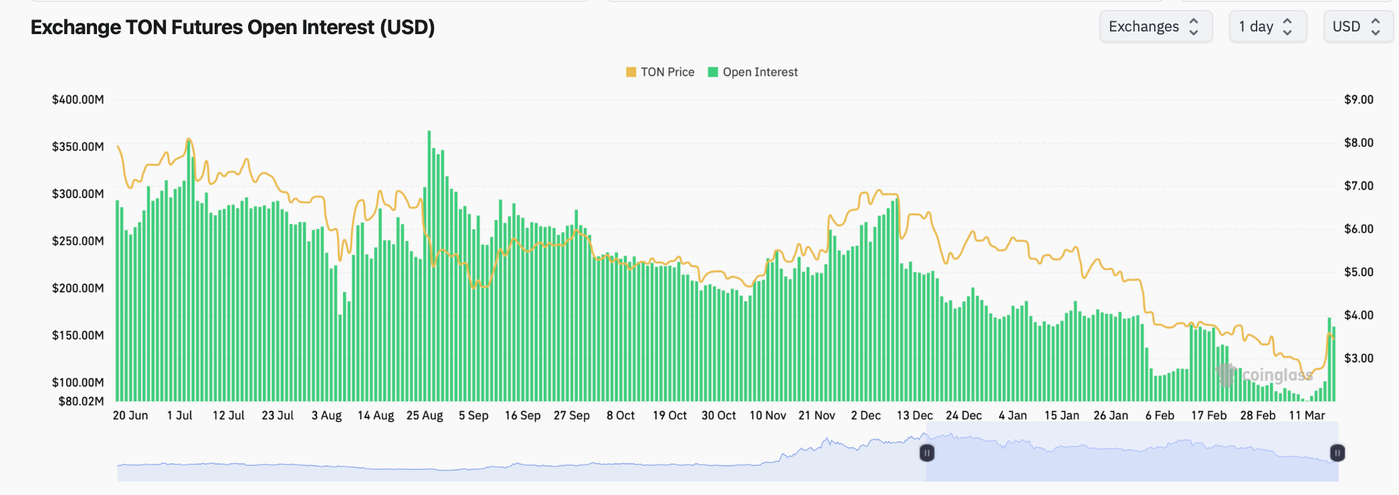Click the $5.00 price axis label
1399x495 pixels.
click(1359, 272)
